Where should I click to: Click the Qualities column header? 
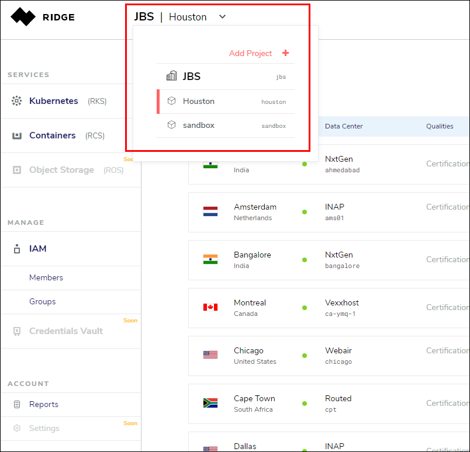click(x=440, y=126)
